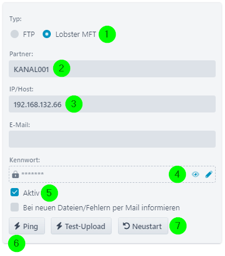Viewport: 225px width, 256px height.
Task: Click the 'Bei neuen Dateien/Fehlern' label
Action: point(101,208)
